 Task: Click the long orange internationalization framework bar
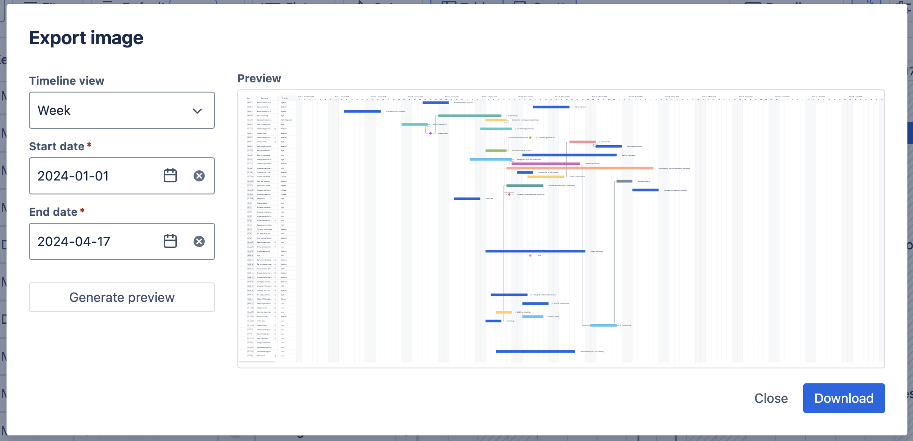point(579,168)
